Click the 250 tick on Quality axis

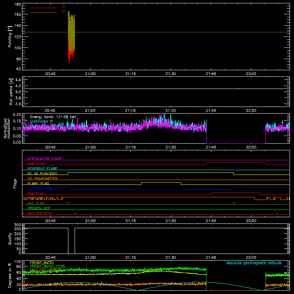(18, 229)
